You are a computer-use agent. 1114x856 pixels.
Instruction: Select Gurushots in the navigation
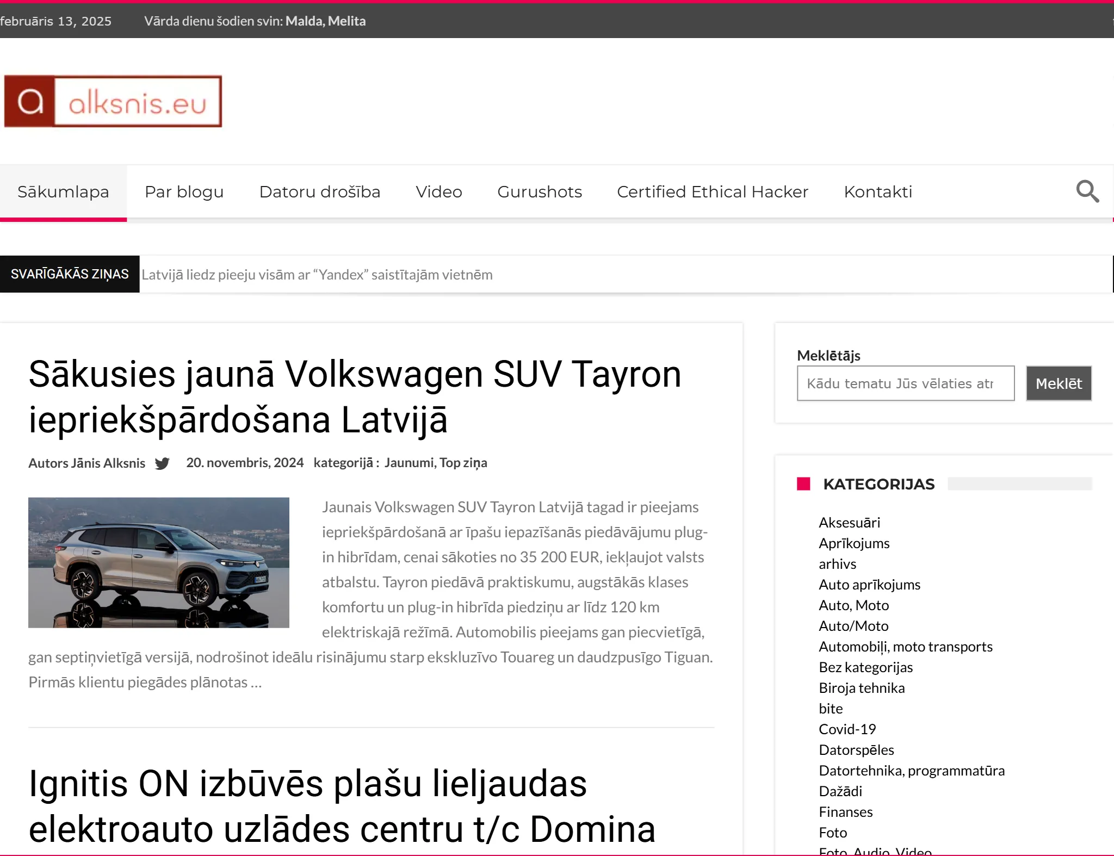pos(539,192)
